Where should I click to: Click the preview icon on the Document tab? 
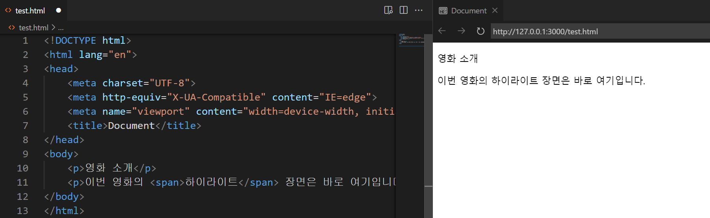(443, 11)
